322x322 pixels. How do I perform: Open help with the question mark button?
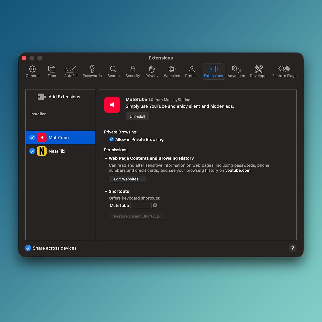pyautogui.click(x=292, y=248)
